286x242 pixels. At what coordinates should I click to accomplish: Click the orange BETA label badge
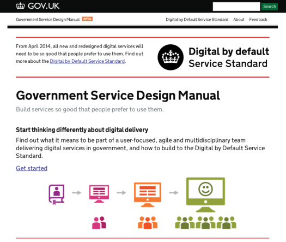[x=87, y=19]
